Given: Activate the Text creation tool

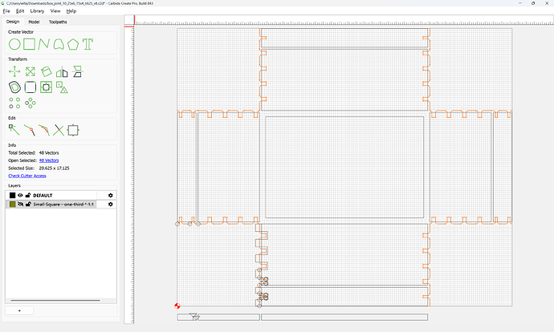Looking at the screenshot, I should (88, 44).
